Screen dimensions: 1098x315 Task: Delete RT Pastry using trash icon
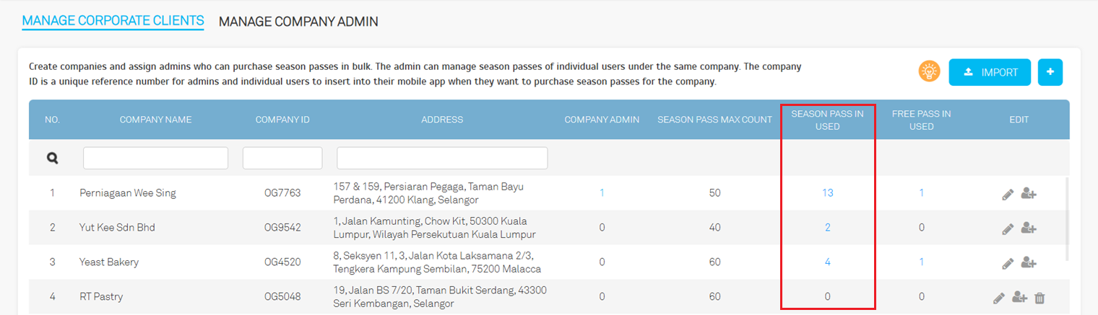click(x=1039, y=297)
